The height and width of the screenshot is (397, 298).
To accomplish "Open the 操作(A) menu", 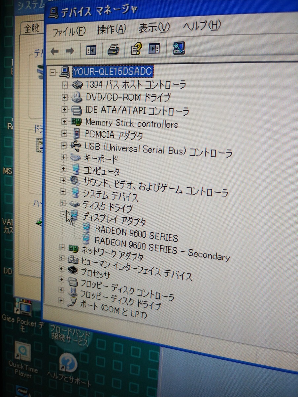I will point(112,29).
